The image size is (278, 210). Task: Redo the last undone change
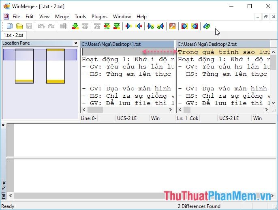tap(51, 26)
